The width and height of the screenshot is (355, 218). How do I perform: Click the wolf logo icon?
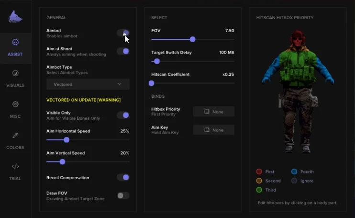[15, 17]
